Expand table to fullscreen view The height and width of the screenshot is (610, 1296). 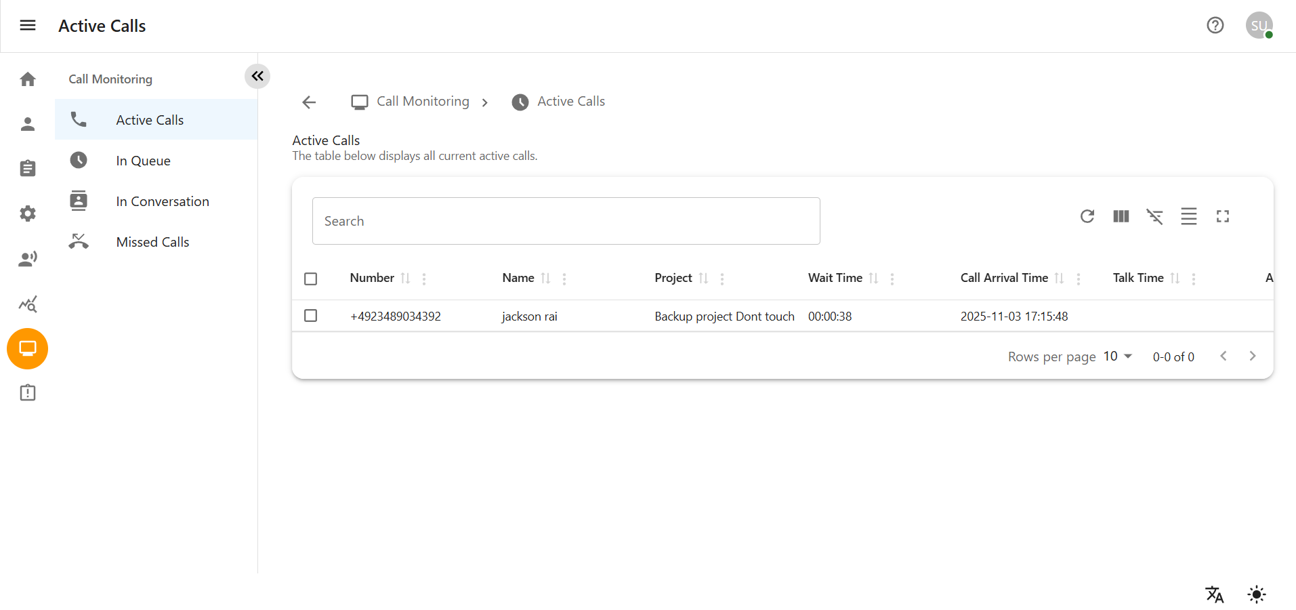tap(1223, 216)
